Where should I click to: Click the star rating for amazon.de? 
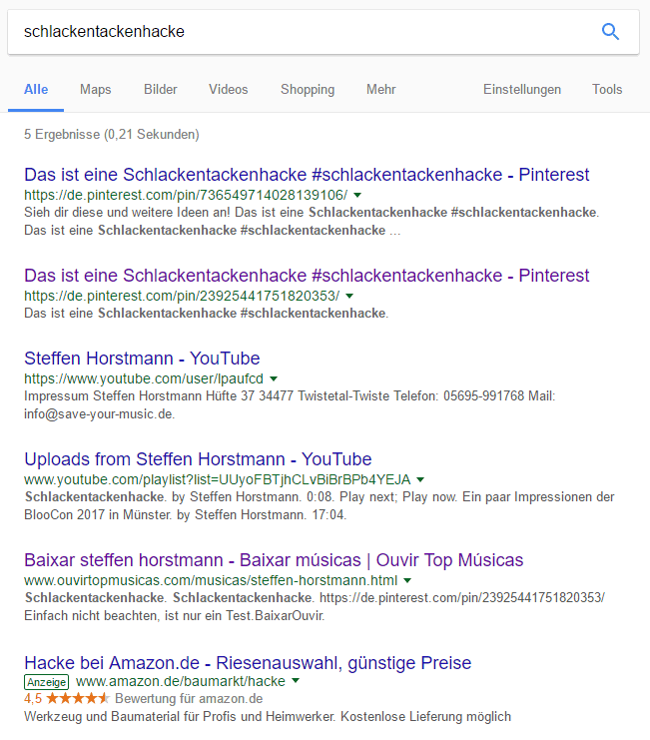coord(78,698)
